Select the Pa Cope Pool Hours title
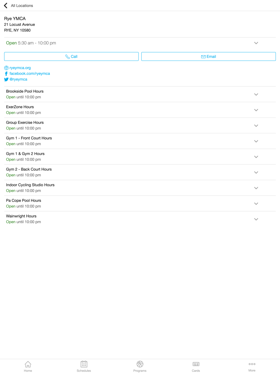 click(24, 200)
